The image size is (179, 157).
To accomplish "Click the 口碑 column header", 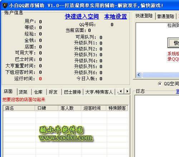I will tap(47, 108).
